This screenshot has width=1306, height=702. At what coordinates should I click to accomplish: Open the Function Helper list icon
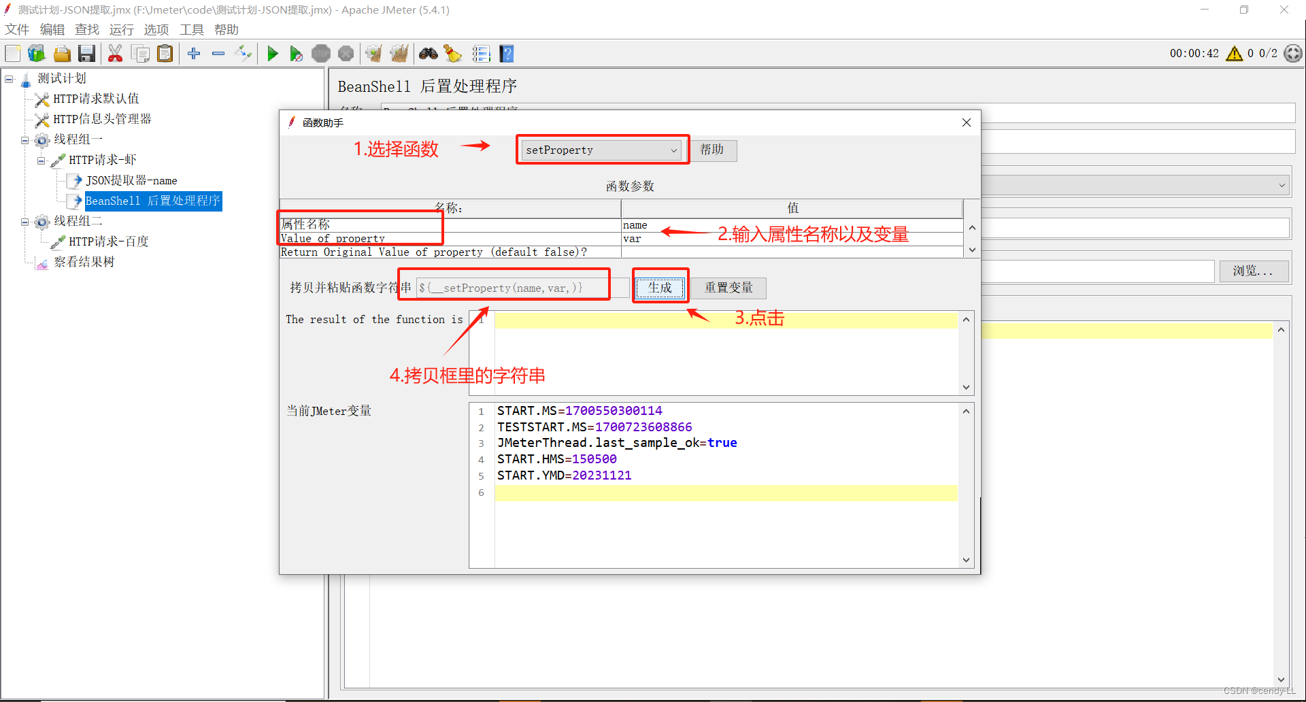pyautogui.click(x=482, y=54)
